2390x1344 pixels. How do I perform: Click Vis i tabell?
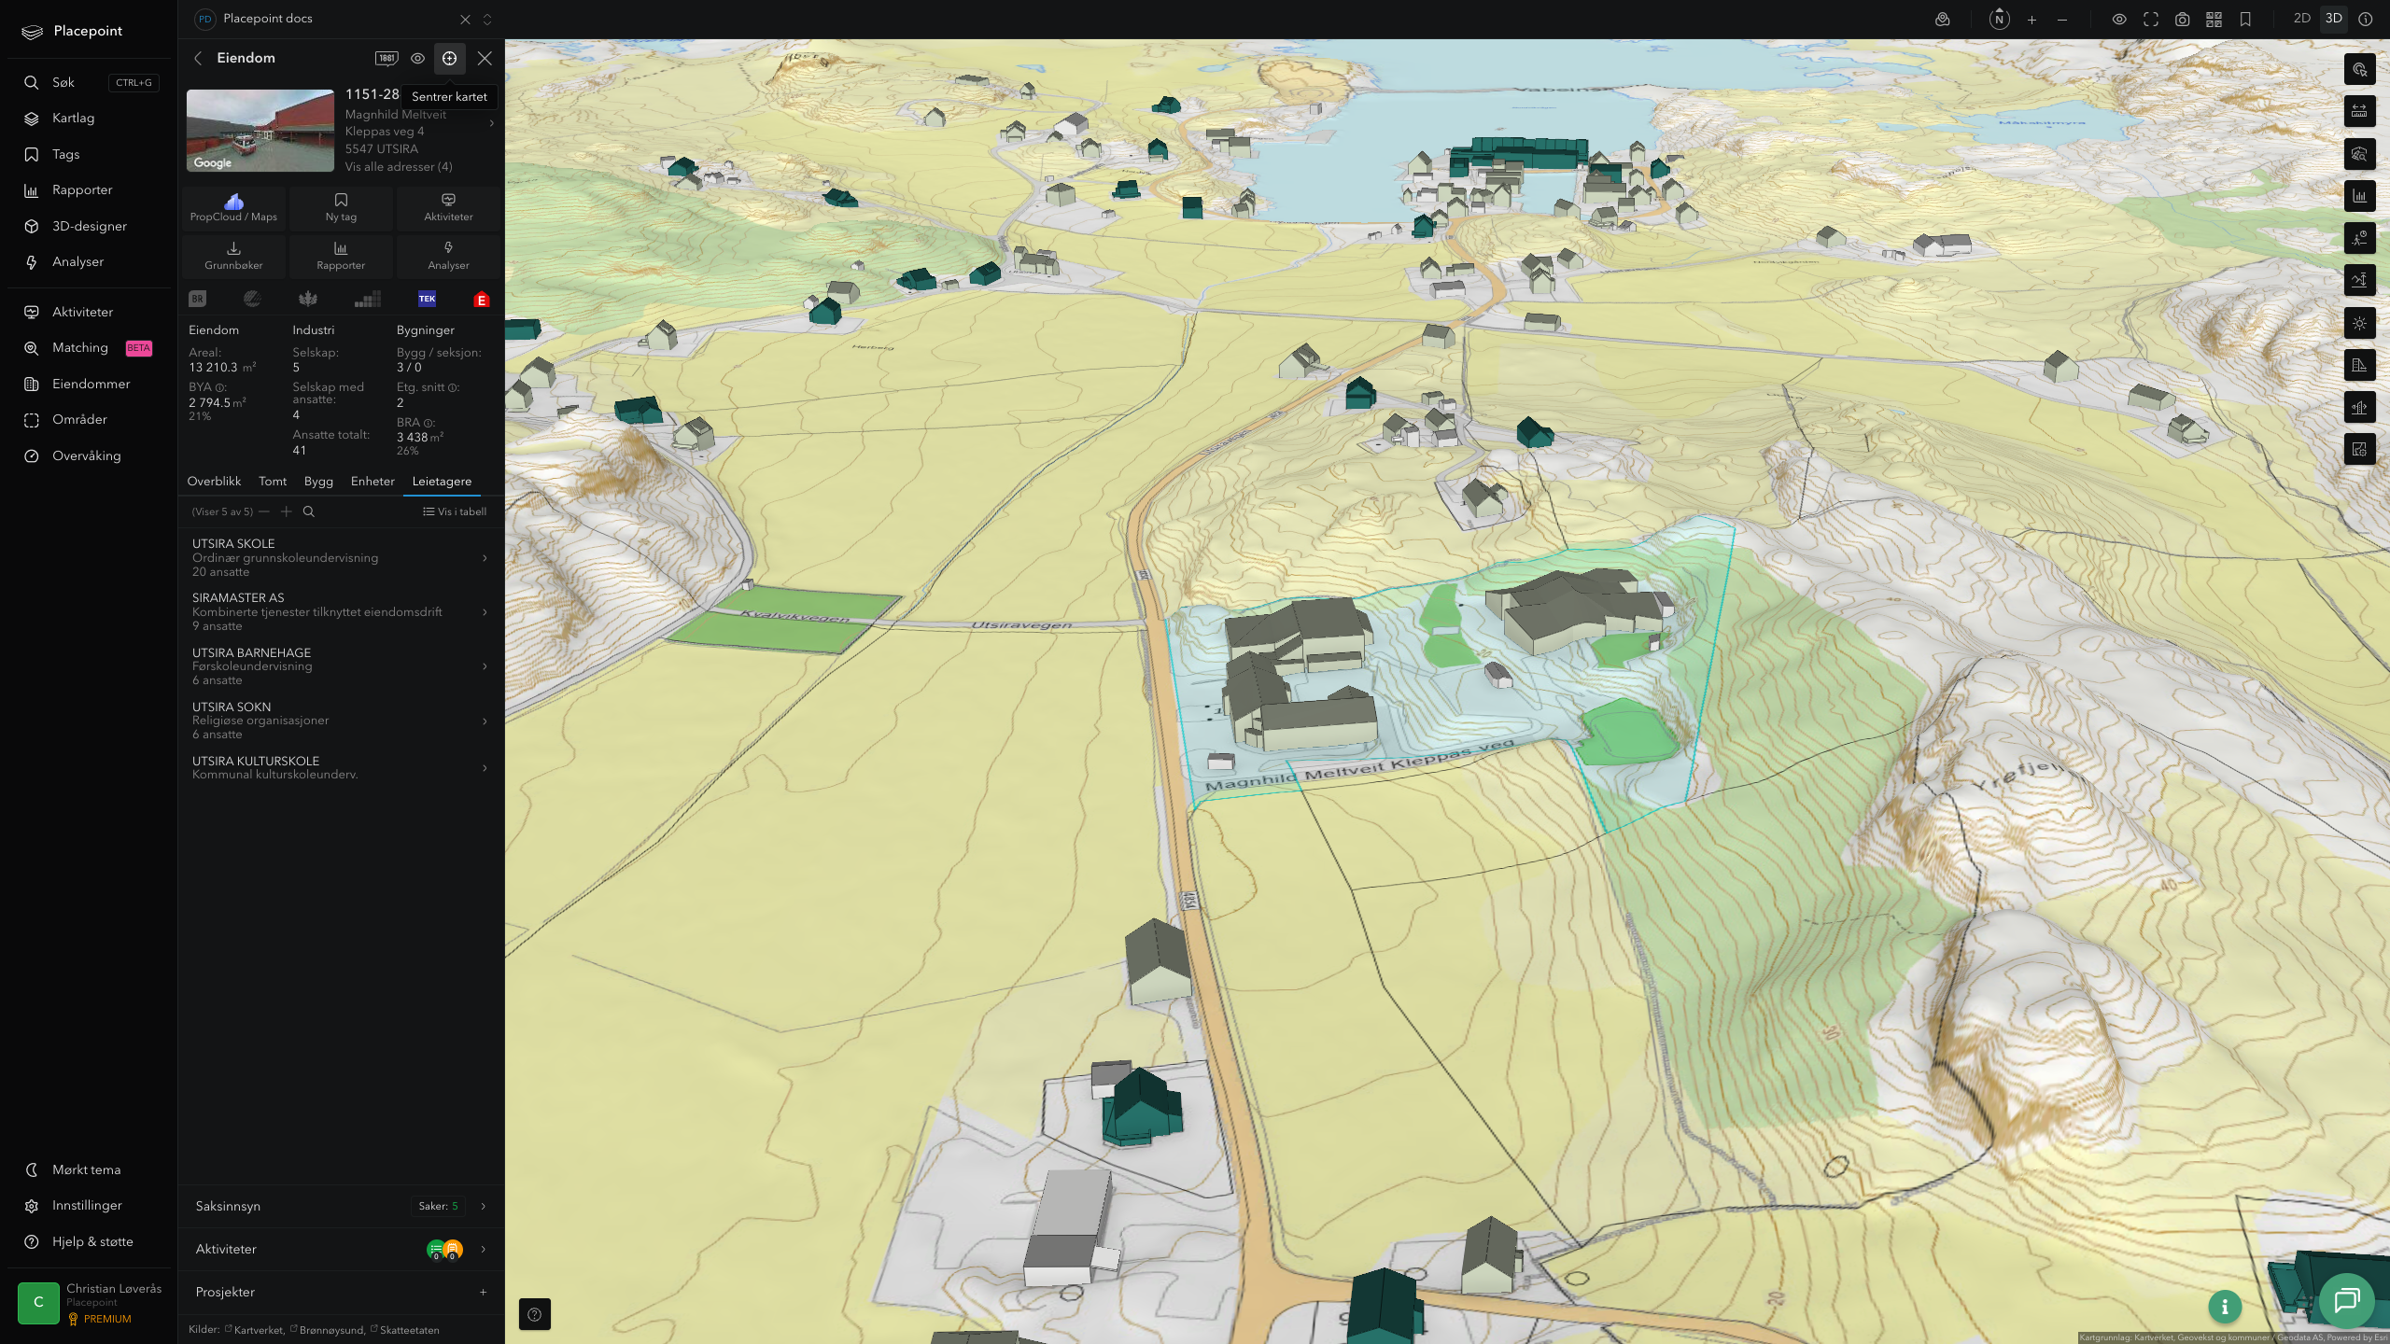[x=455, y=511]
